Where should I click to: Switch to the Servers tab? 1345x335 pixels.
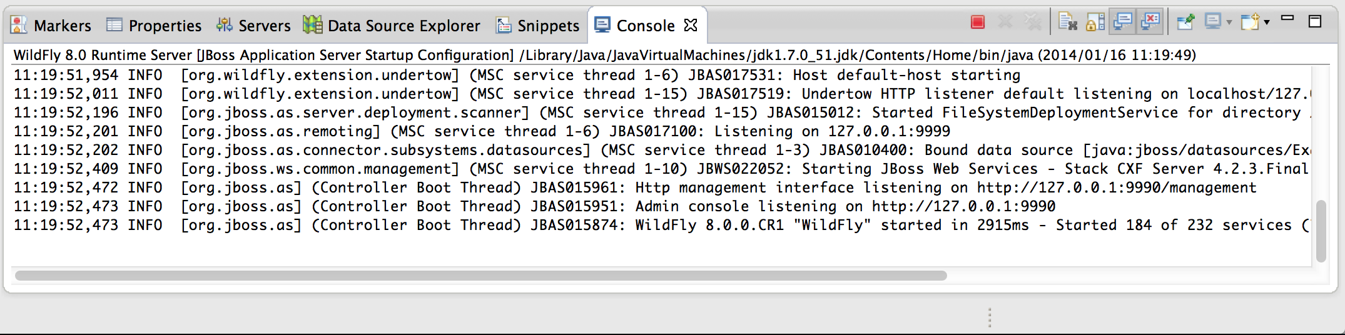[x=253, y=26]
